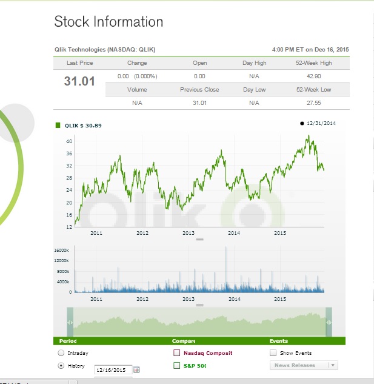Click the price chart resize grip

pyautogui.click(x=199, y=239)
